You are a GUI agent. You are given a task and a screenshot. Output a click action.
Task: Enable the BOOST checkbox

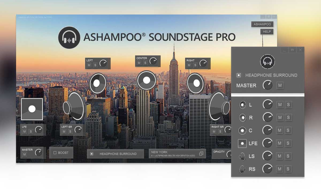pyautogui.click(x=55, y=153)
